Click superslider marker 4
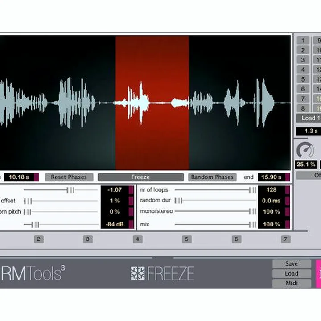321x321 pixels. pyautogui.click(x=138, y=239)
